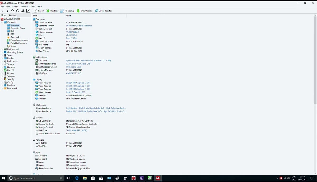Open PC Backup from the toolbar
The width and height of the screenshot is (317, 182).
click(67, 11)
